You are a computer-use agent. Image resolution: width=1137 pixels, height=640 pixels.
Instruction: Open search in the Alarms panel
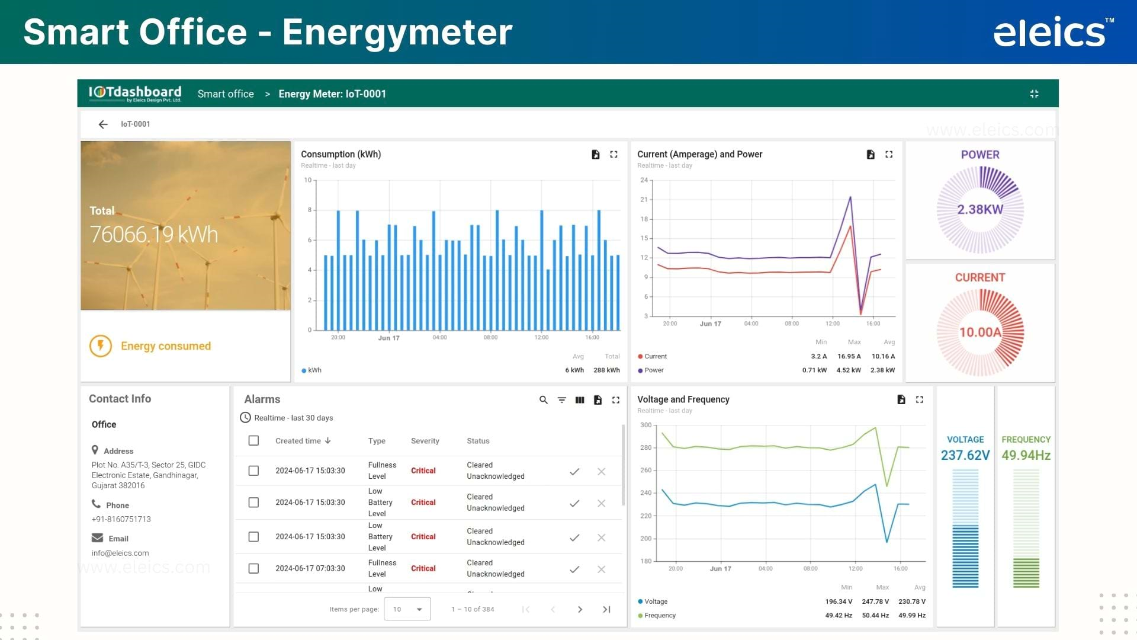coord(544,400)
